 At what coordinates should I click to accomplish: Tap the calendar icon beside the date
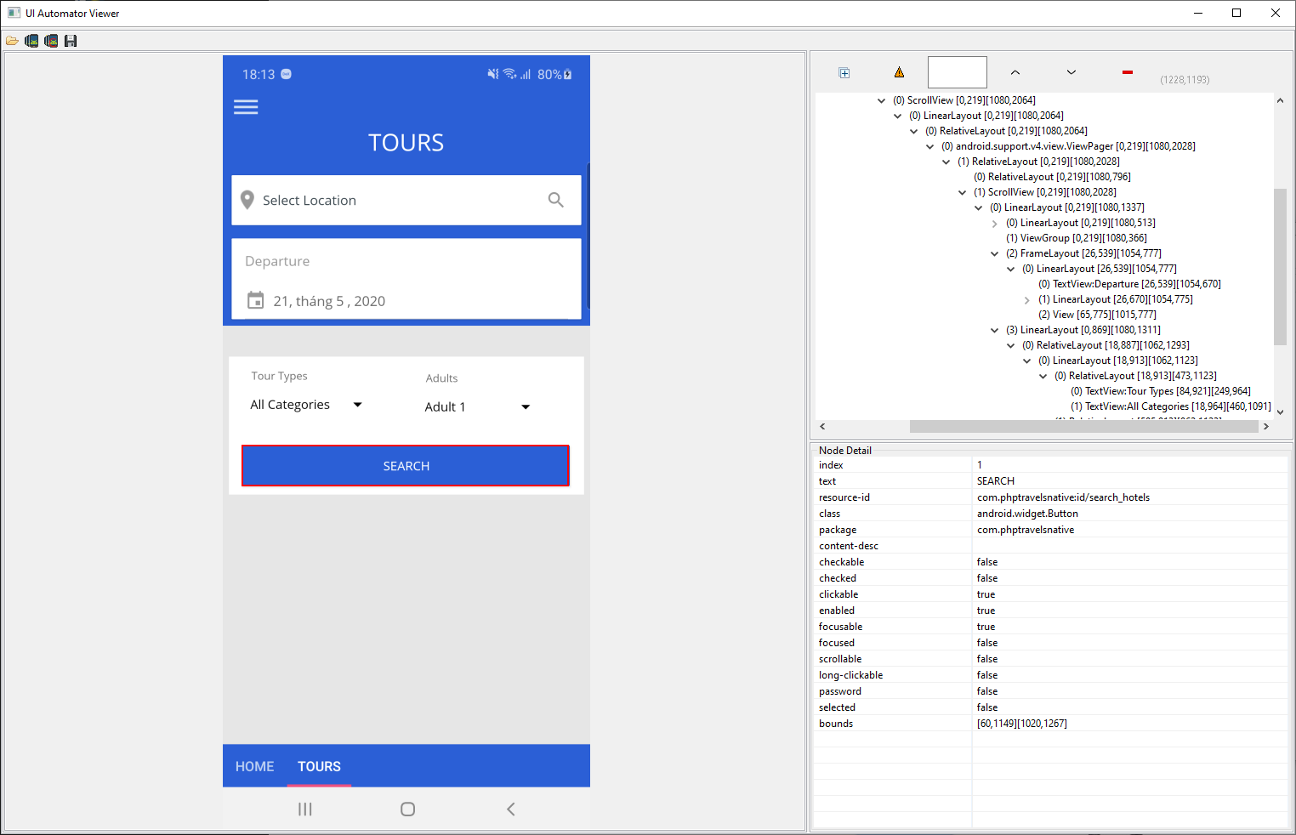[x=255, y=300]
